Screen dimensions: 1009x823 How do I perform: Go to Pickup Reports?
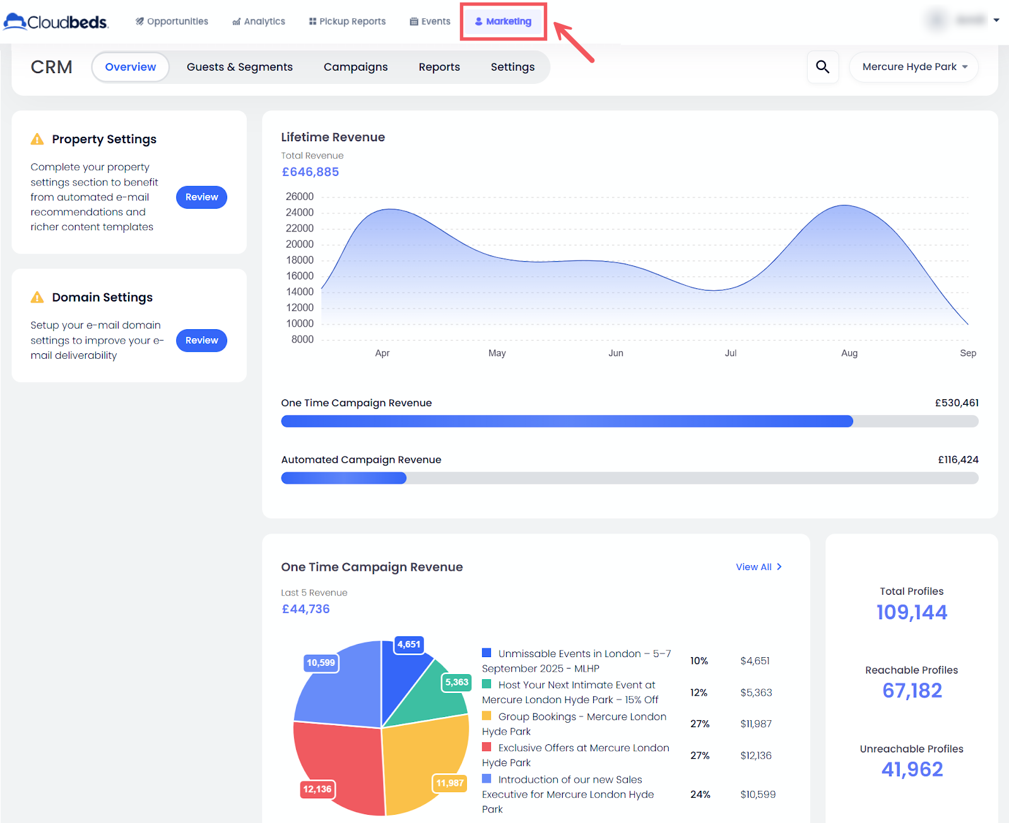[x=347, y=21]
